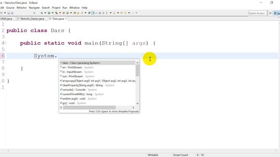Select 'err : PrintStream' proposal
Image resolution: width=280 pixels, height=157 pixels.
tap(98, 68)
